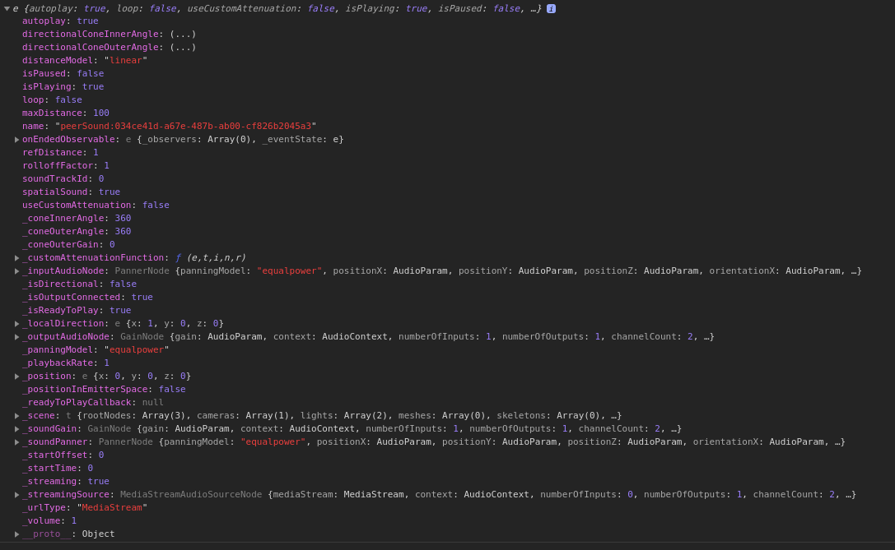The width and height of the screenshot is (895, 550).
Task: Expand the _localDirection vector
Action: tap(17, 324)
